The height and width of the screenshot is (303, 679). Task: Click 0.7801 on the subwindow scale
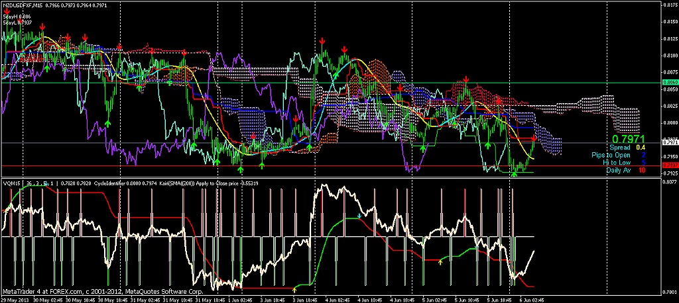(x=670, y=292)
